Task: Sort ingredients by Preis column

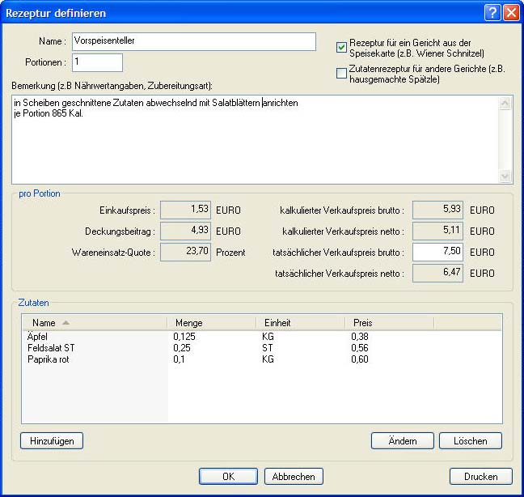Action: (x=389, y=323)
